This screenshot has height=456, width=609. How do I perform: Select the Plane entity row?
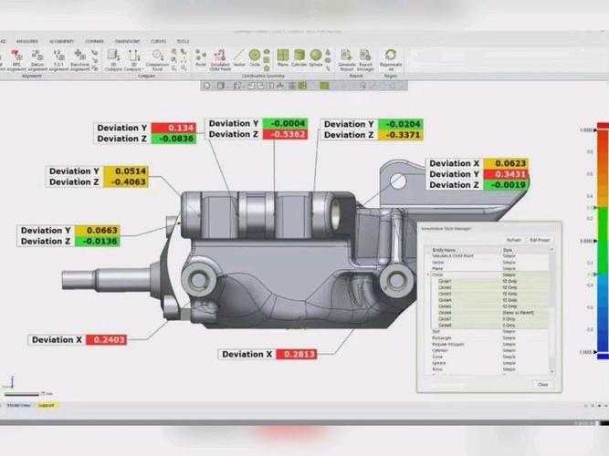click(x=488, y=268)
